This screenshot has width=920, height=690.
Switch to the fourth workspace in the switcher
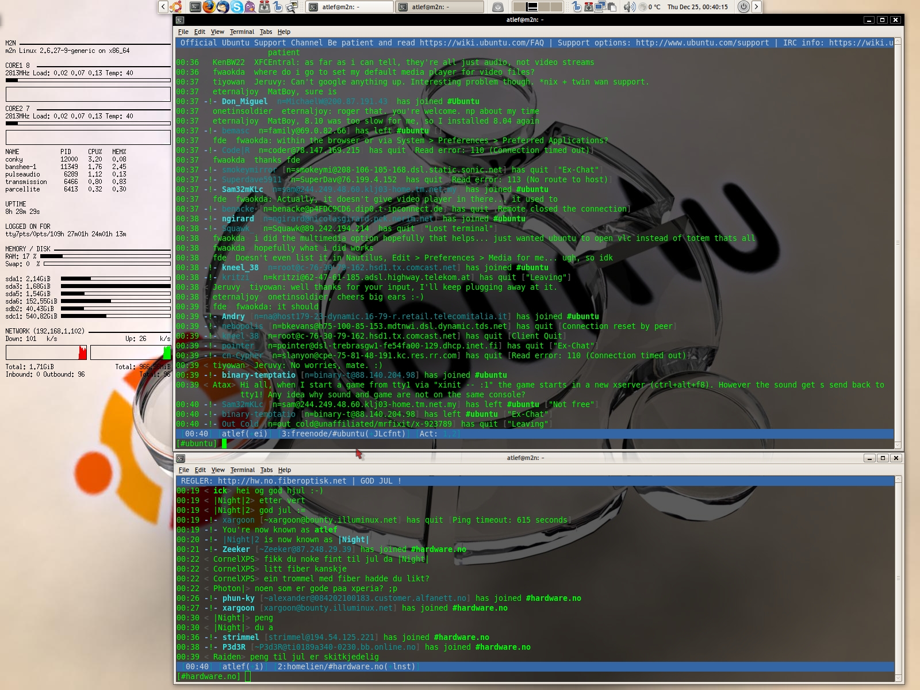(557, 7)
